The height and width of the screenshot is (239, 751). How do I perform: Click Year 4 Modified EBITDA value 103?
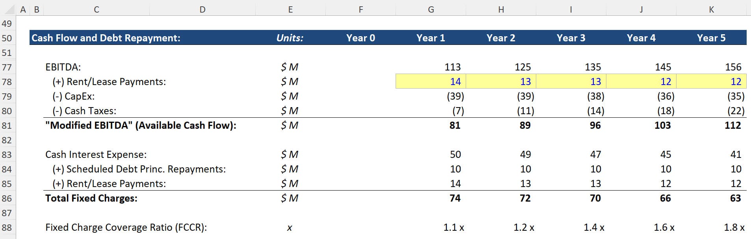(x=662, y=126)
